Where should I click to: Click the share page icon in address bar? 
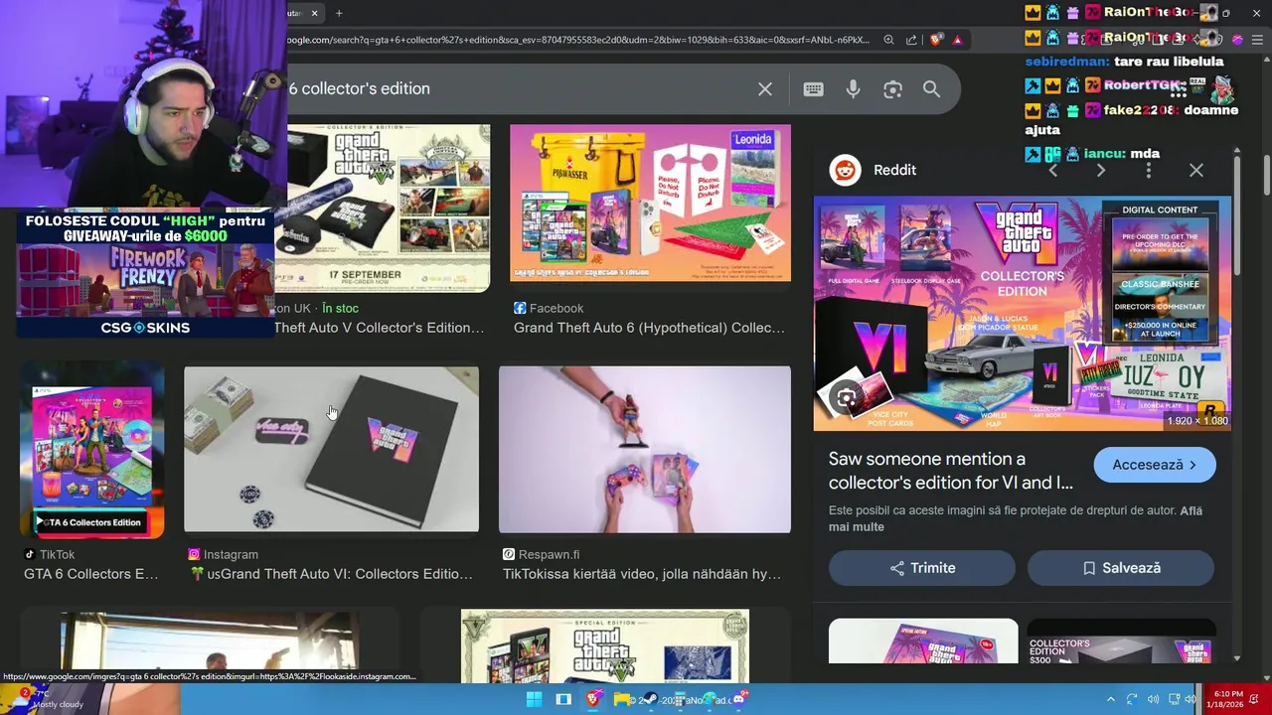point(911,40)
